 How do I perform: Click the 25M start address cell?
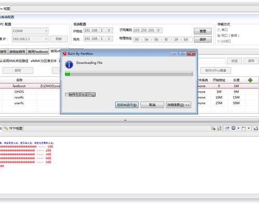(219, 103)
